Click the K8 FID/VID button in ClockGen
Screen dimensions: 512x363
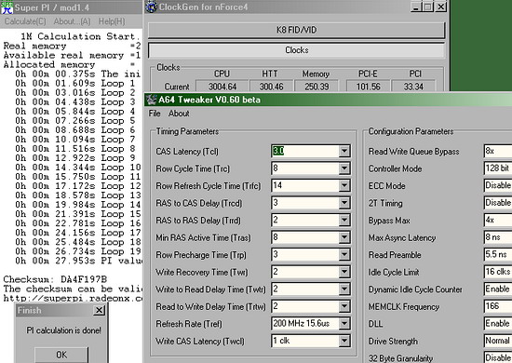point(296,30)
